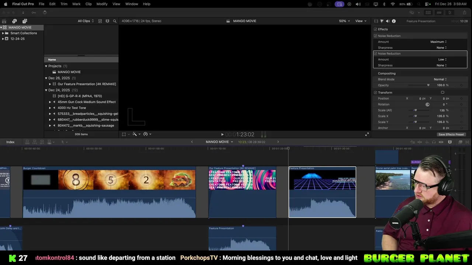The height and width of the screenshot is (265, 472).
Task: Click the Import Media arrow icon
Action: [x=23, y=13]
